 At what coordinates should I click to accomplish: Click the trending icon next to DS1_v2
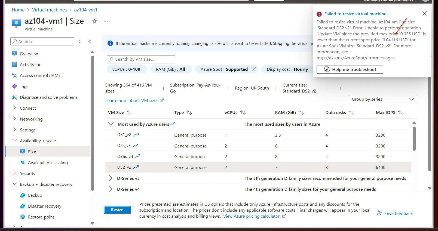[x=136, y=134]
